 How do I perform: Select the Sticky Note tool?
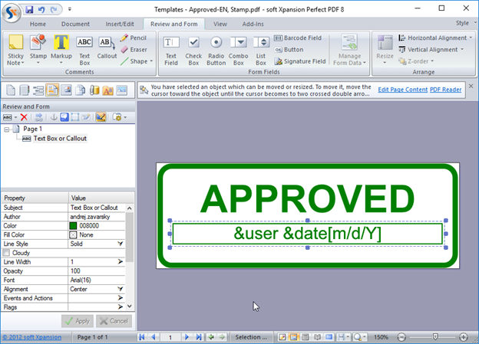15,48
